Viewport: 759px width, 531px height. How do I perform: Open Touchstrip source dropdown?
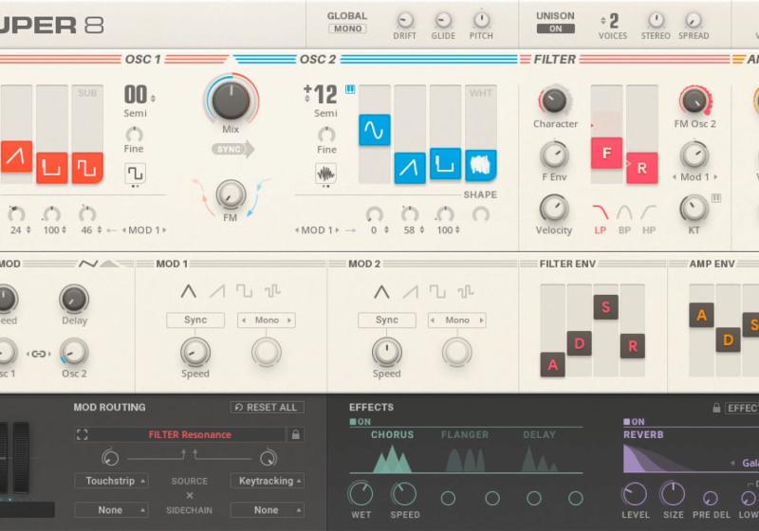(x=111, y=481)
